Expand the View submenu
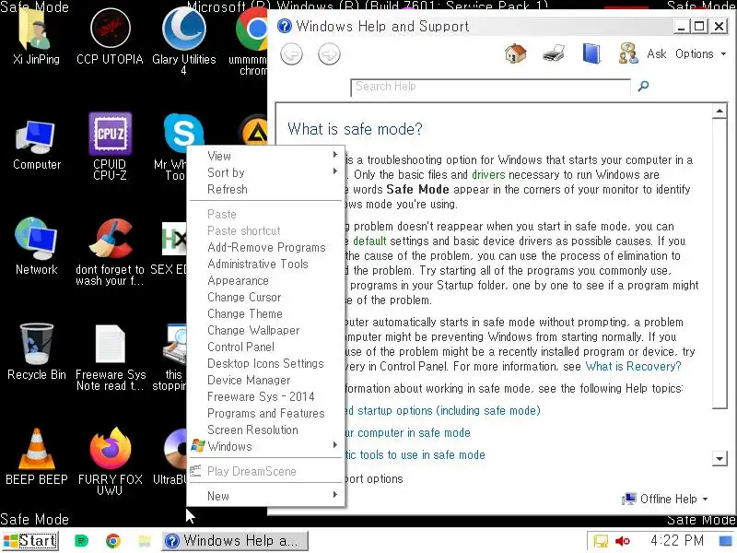 (x=265, y=156)
